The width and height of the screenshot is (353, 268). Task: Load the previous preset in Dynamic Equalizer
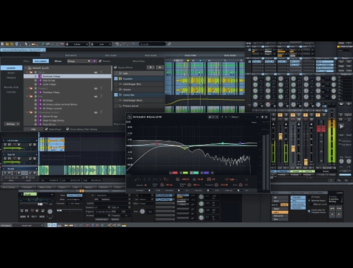coord(222,117)
